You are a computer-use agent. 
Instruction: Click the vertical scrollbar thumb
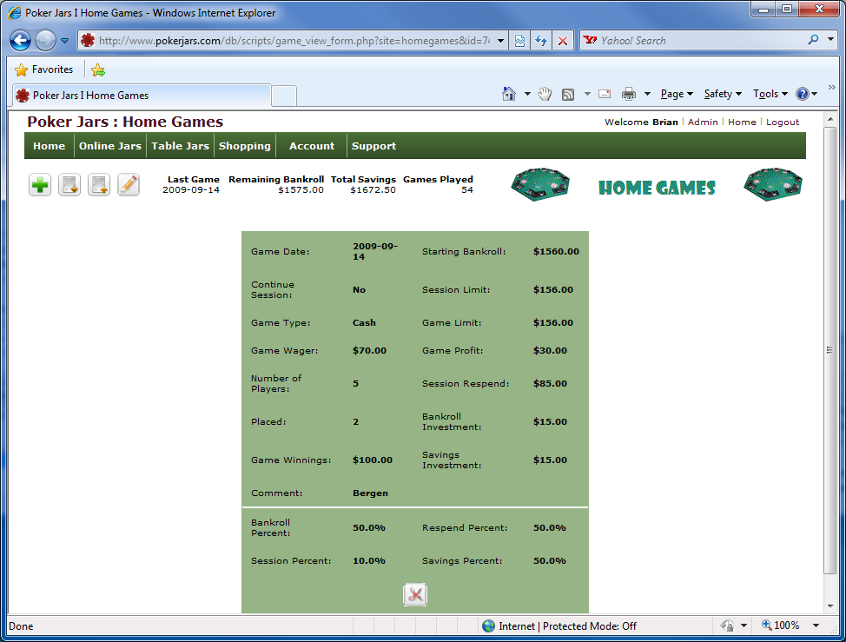829,350
